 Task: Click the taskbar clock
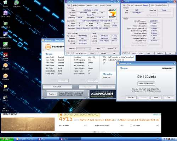coord(173,139)
